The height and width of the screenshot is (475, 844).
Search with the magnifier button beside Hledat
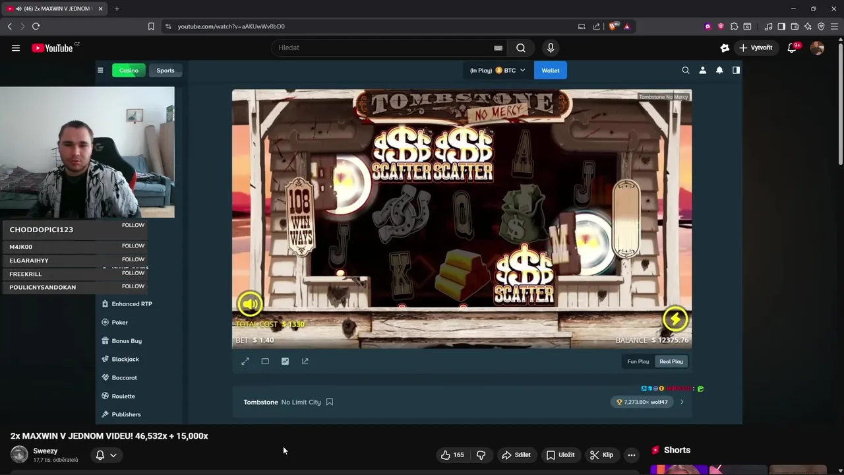[521, 47]
